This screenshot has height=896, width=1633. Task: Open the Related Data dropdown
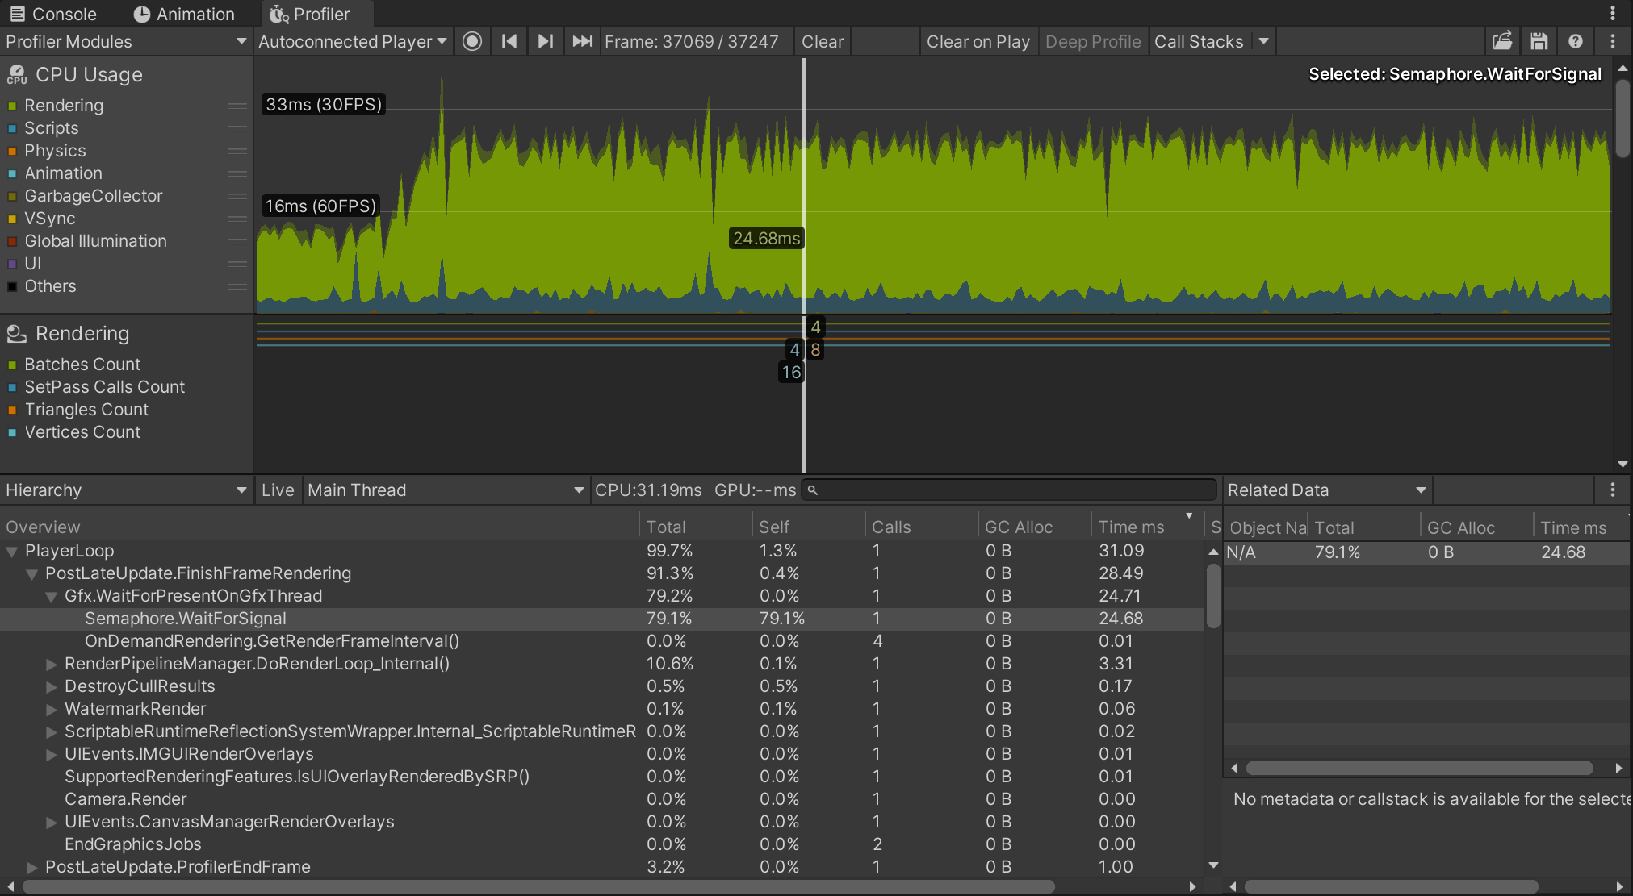(x=1327, y=490)
